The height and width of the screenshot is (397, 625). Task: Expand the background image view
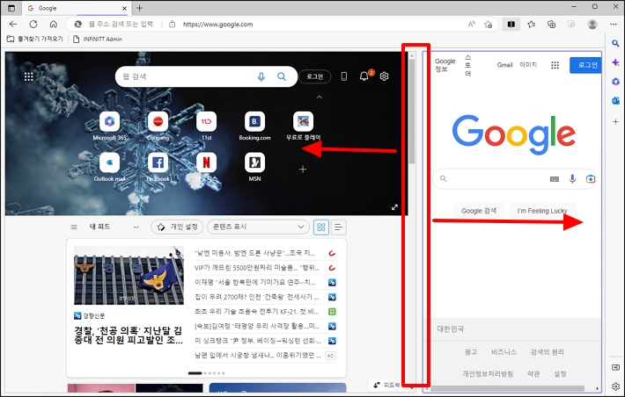(394, 207)
